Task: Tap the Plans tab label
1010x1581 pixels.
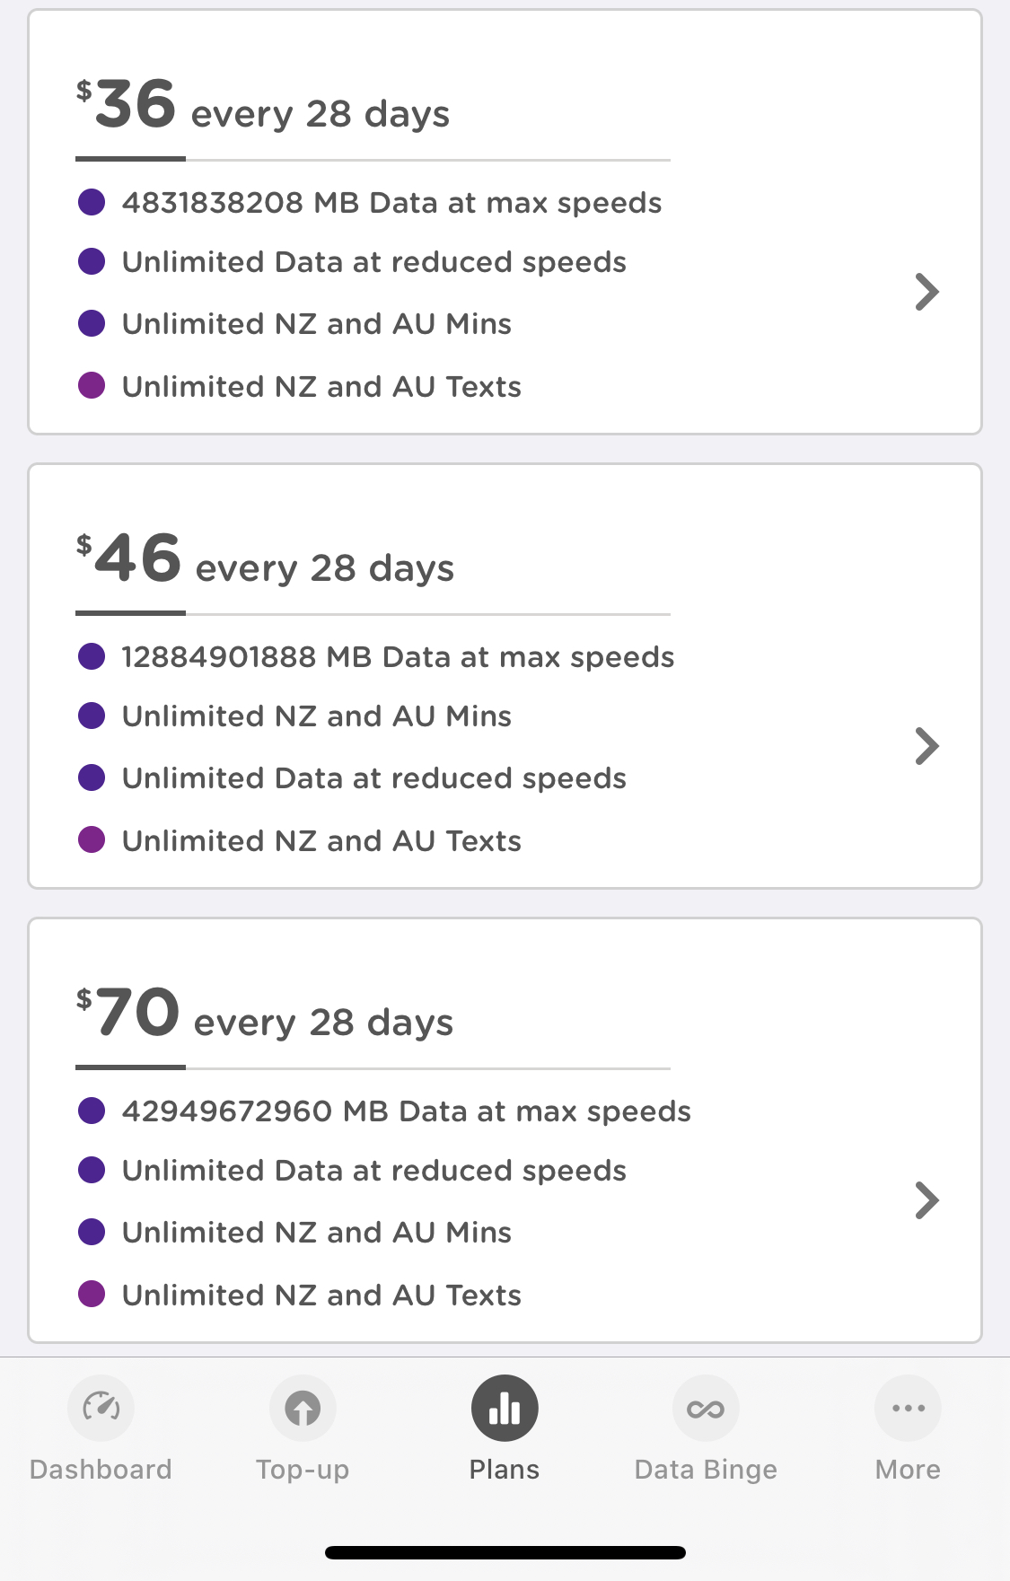Action: (x=505, y=1470)
